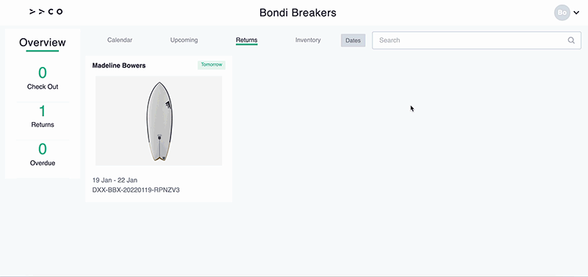Open order DXX-BBX-20220119-RPNZV3
Viewport: 588px width, 277px height.
(136, 190)
